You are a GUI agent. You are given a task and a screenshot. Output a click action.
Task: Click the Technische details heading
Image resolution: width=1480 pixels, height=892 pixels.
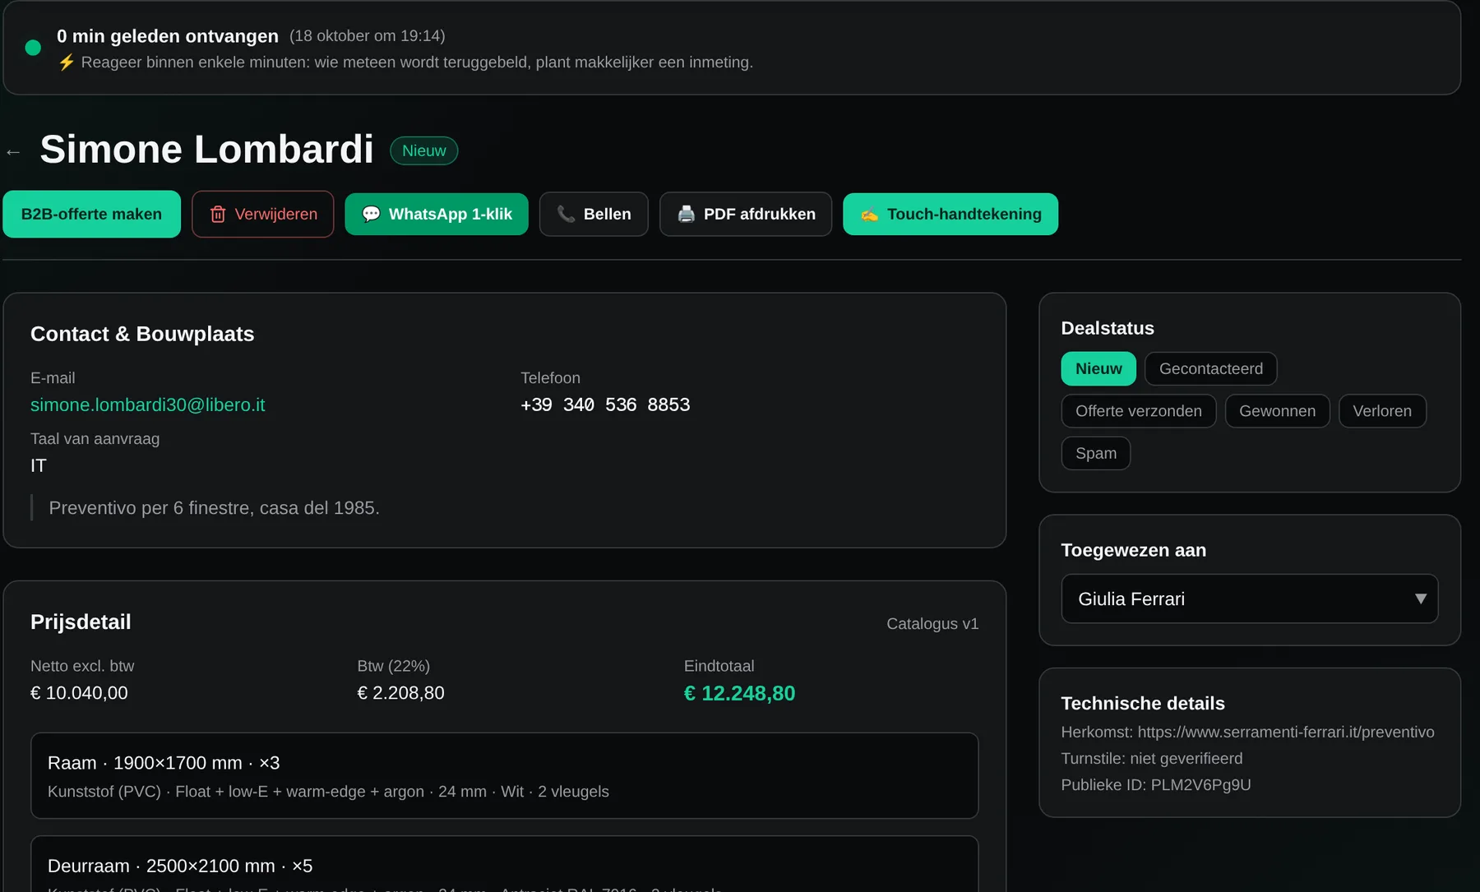click(x=1143, y=704)
